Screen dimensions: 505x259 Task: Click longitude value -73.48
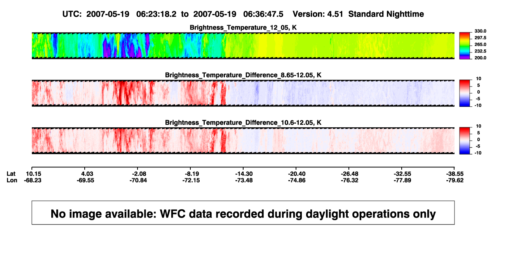pyautogui.click(x=245, y=181)
